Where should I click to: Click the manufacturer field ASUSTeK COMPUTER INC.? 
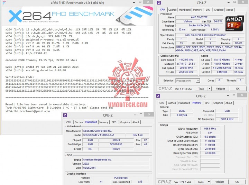116,131
